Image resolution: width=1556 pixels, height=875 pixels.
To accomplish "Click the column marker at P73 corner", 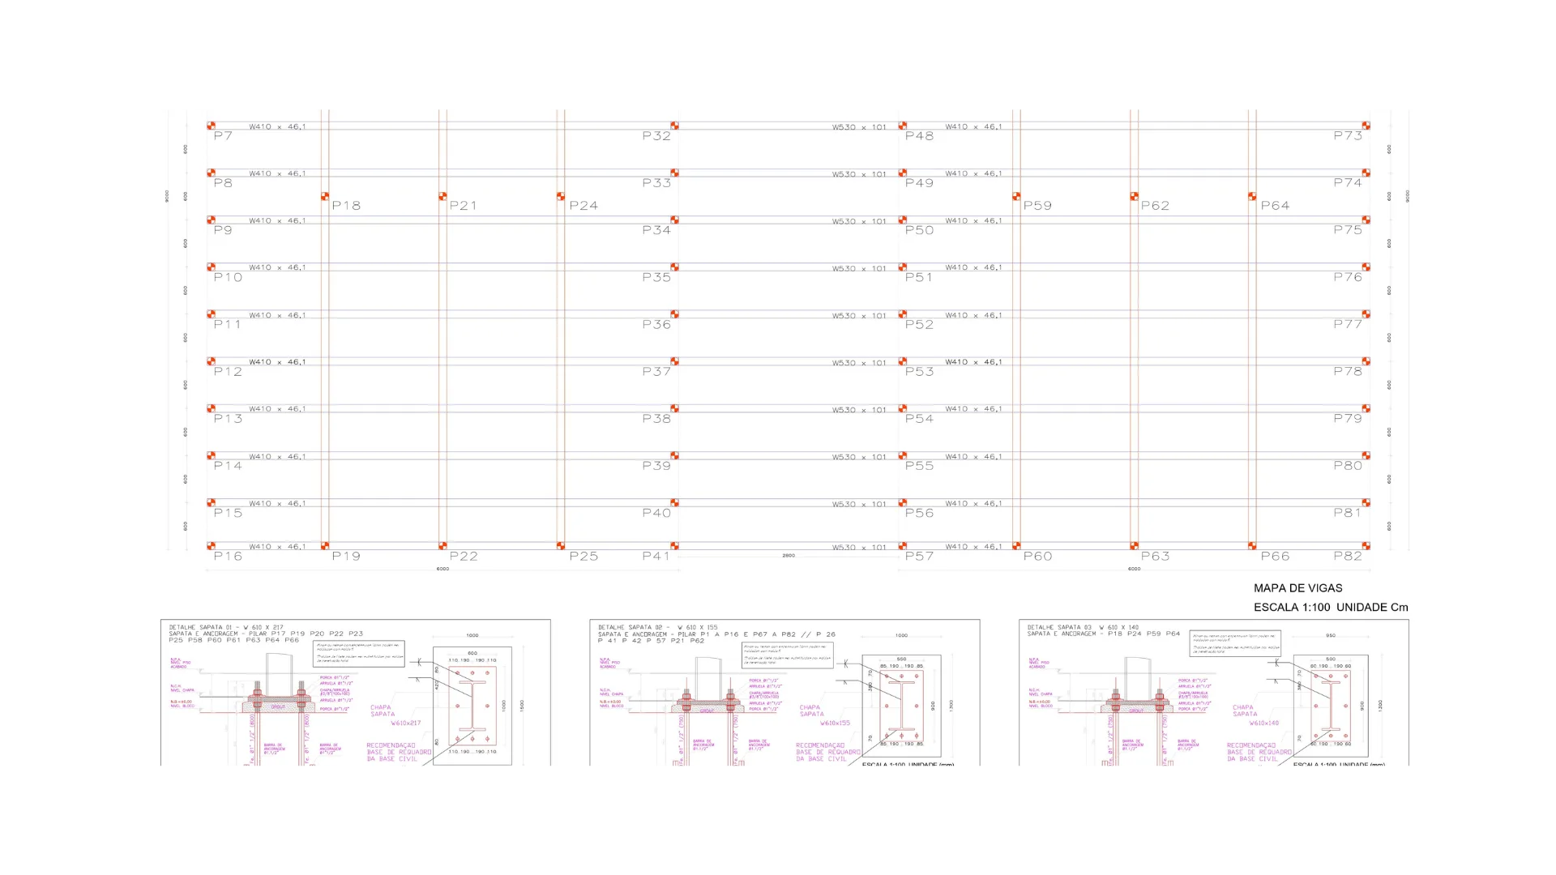I will 1366,126.
